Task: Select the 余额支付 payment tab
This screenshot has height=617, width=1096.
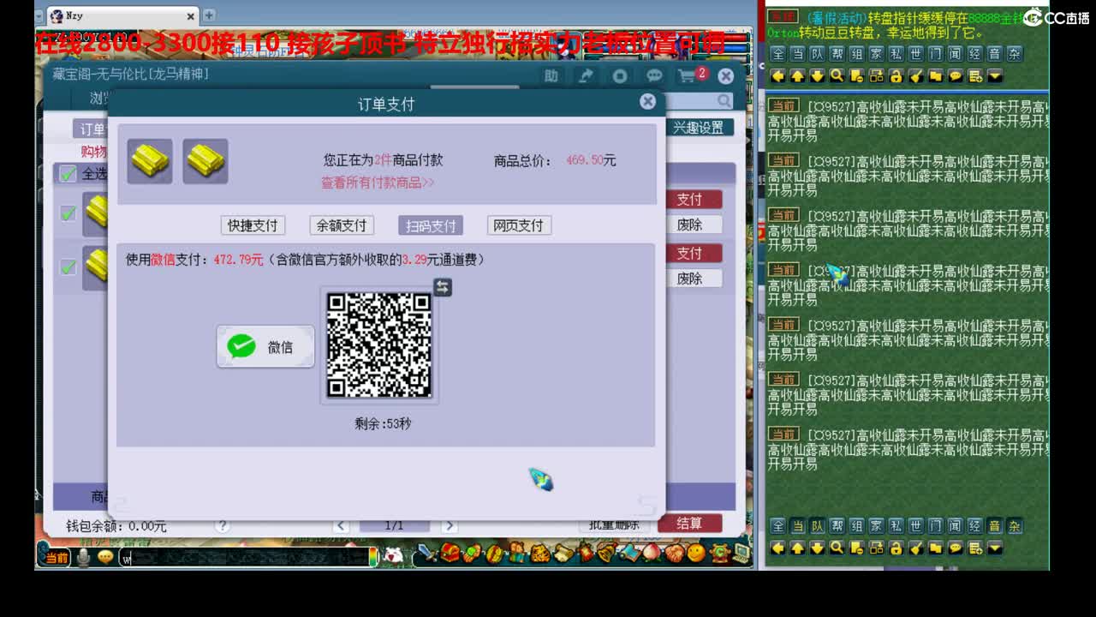Action: pos(342,225)
